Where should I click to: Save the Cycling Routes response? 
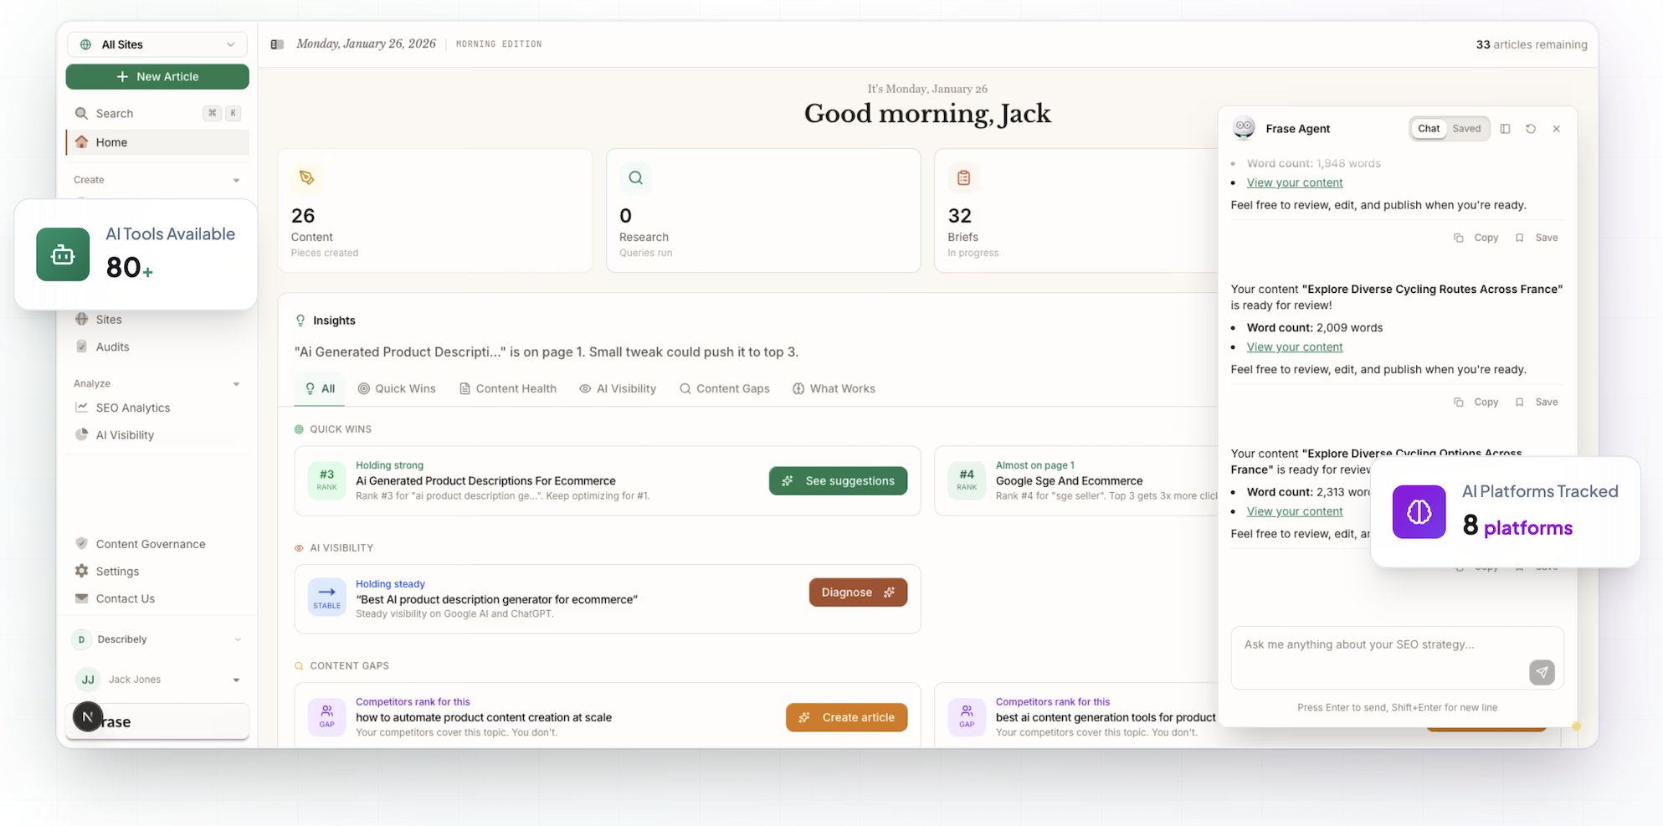tap(1538, 403)
